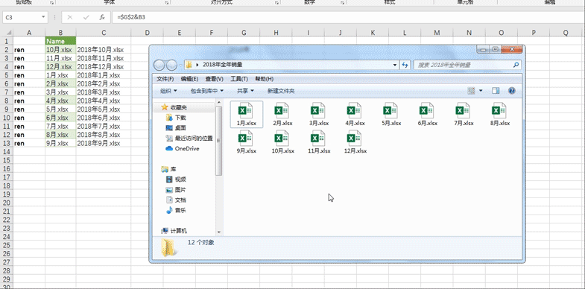Select the 7月.xlsx file icon
The image size is (585, 289).
click(x=463, y=111)
